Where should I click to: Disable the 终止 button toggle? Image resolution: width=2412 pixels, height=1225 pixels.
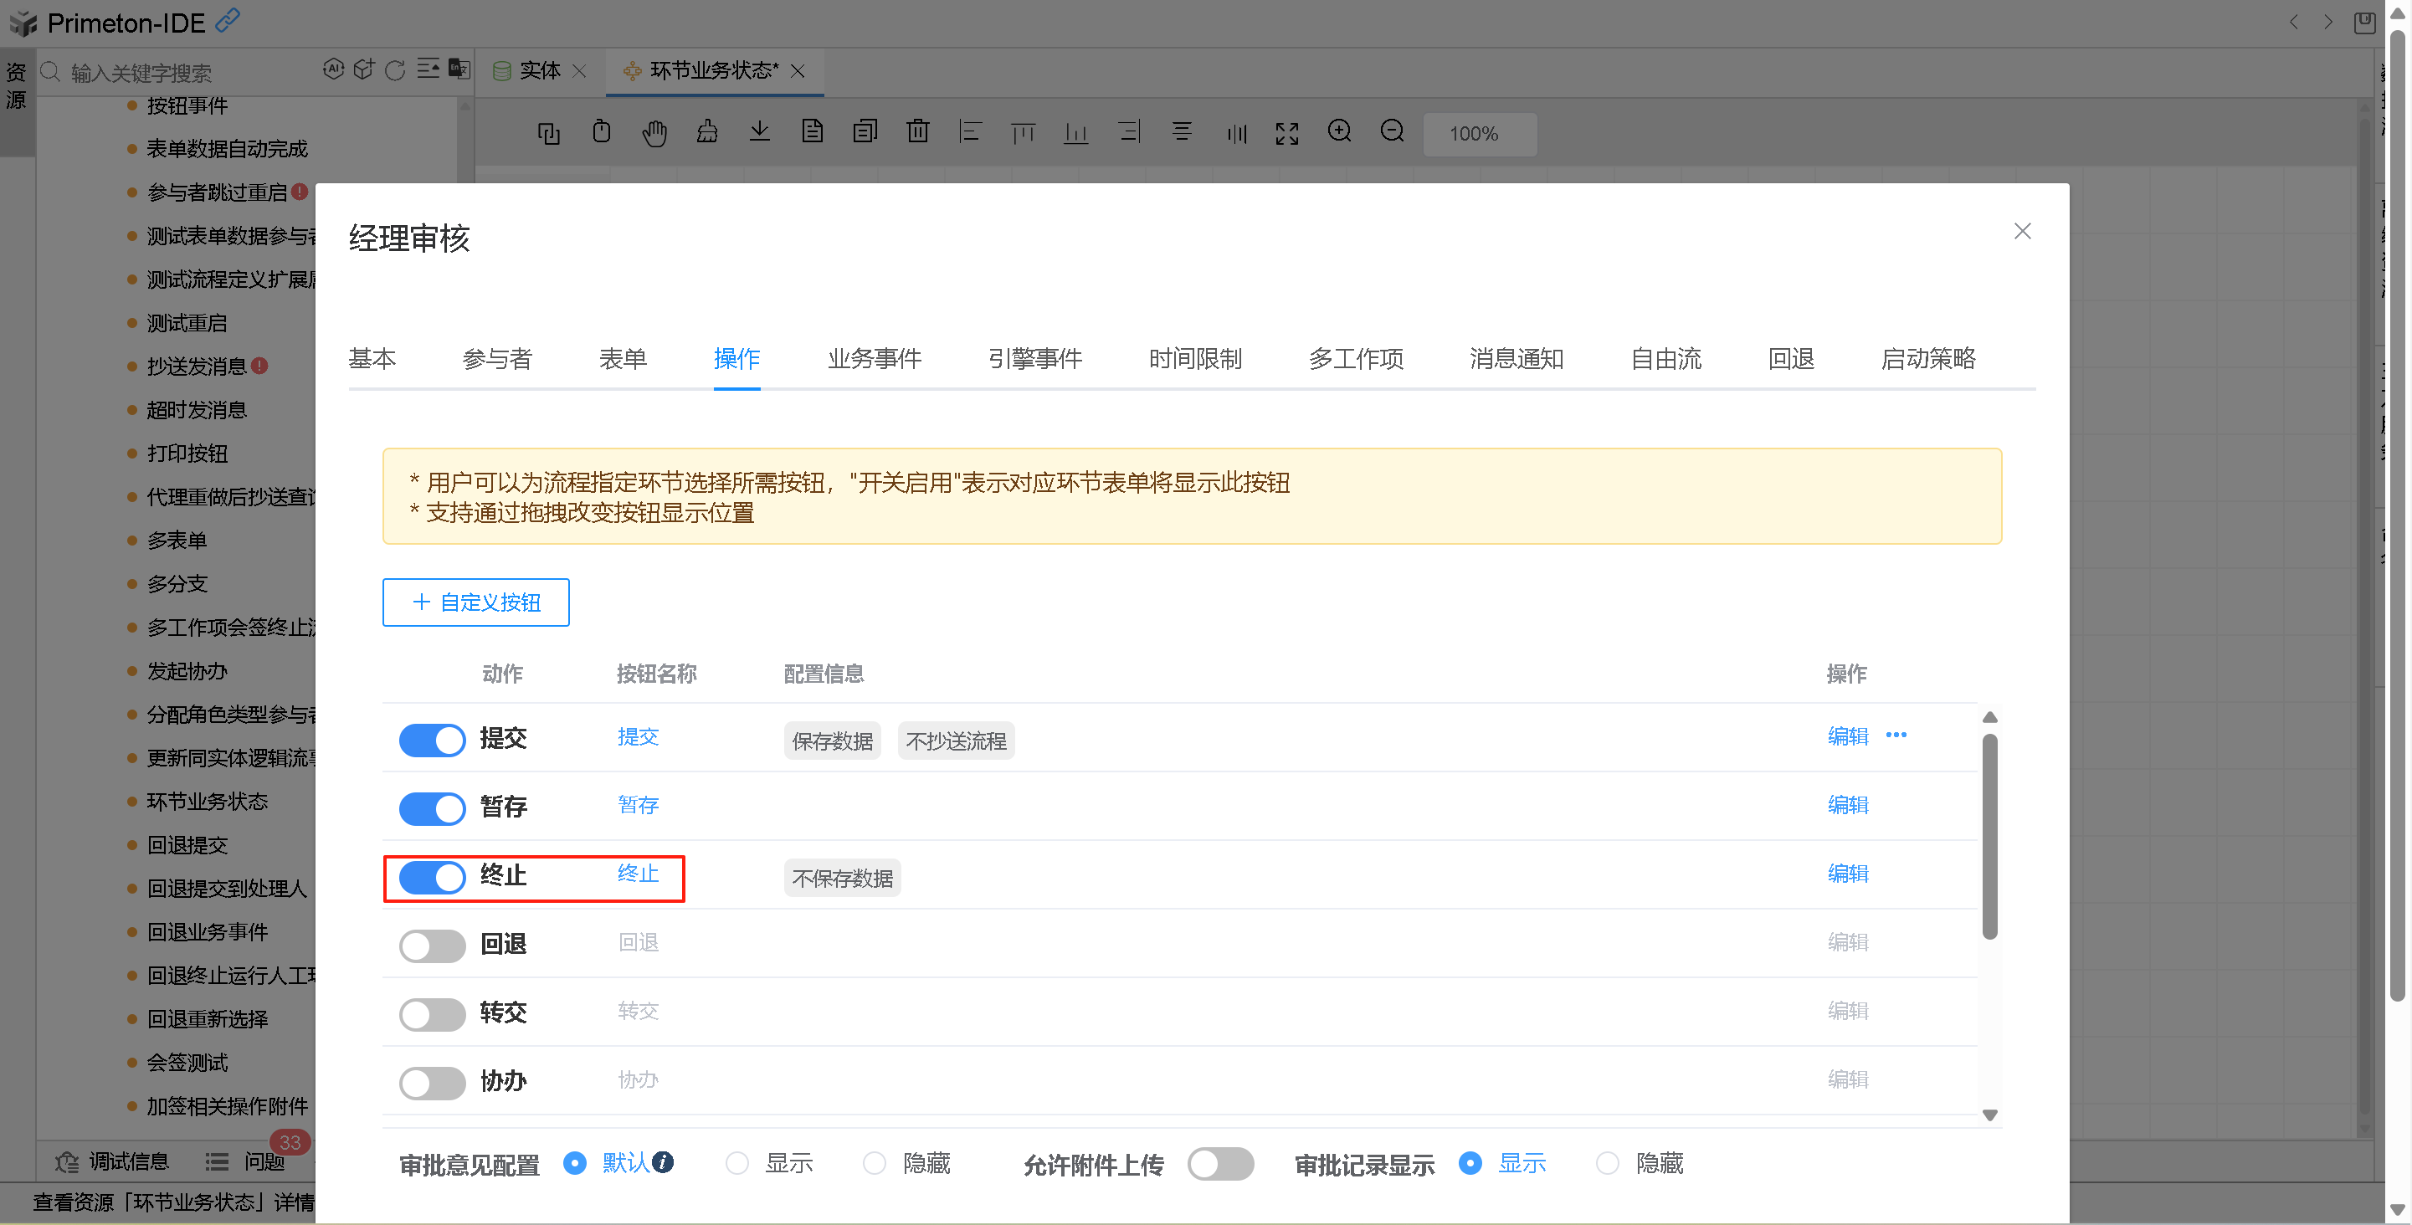[x=432, y=878]
